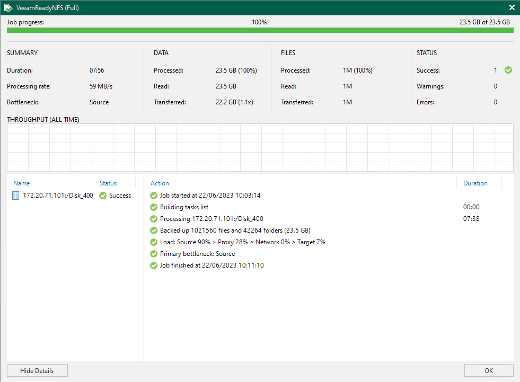Select 'Job started at 22/06/2023 10:03:14' entry

[210, 196]
